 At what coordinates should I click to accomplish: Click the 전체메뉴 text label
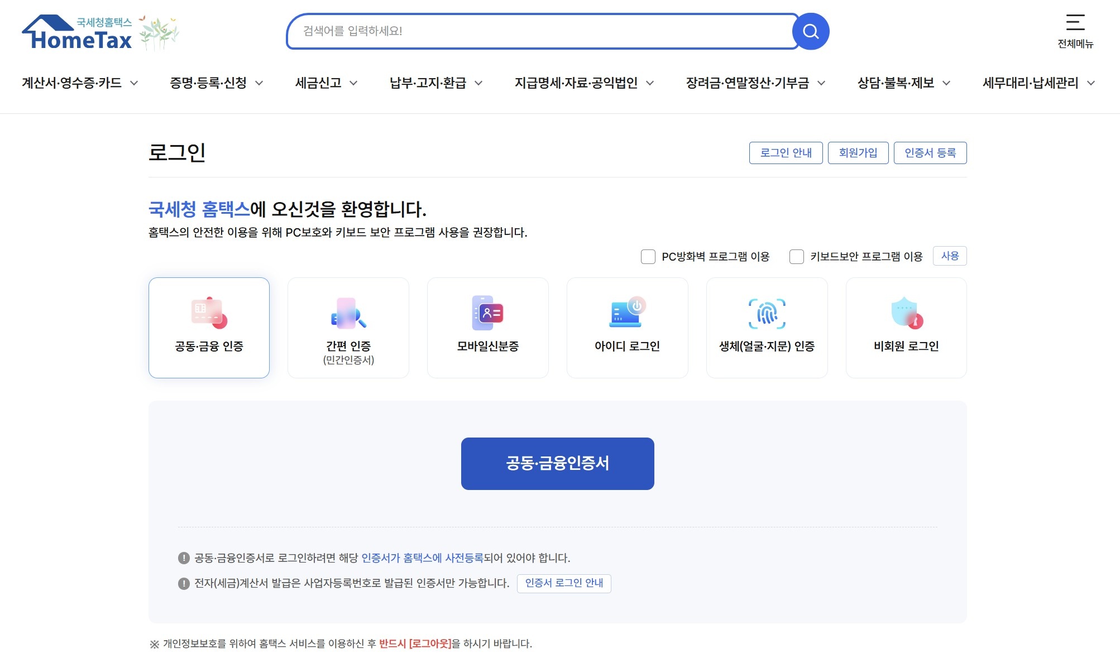pos(1075,44)
